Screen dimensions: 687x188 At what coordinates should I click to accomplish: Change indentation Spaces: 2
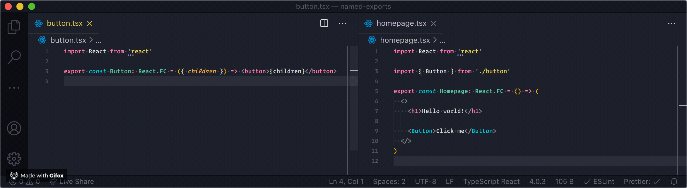pos(389,182)
